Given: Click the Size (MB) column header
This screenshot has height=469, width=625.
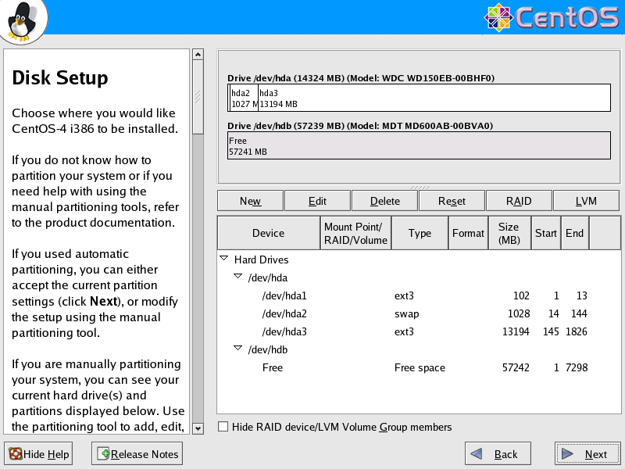Looking at the screenshot, I should click(x=508, y=233).
